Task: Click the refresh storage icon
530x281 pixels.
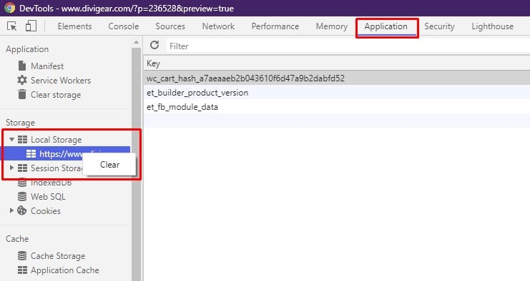Action: coord(154,45)
